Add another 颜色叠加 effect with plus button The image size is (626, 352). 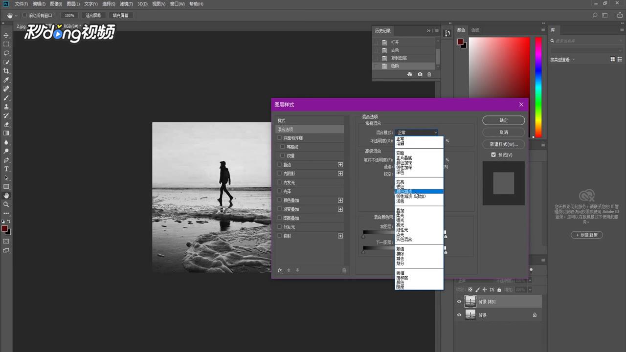[x=340, y=200]
